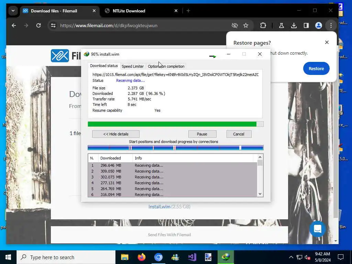Open Chrome Labs flask icon
The width and height of the screenshot is (352, 264).
pyautogui.click(x=281, y=25)
